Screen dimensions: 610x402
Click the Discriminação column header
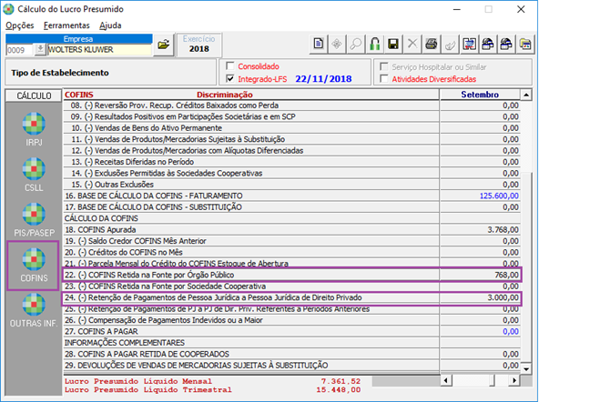tap(225, 95)
